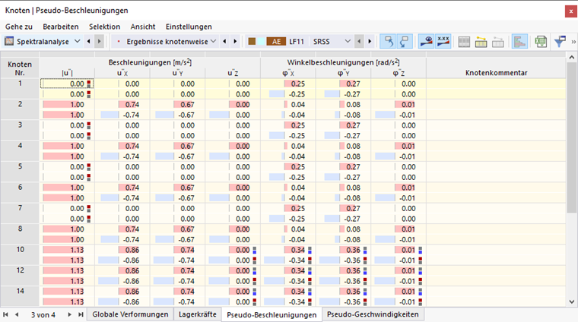Toggle colored bars in table cells icon
578x322 pixels.
coord(519,42)
